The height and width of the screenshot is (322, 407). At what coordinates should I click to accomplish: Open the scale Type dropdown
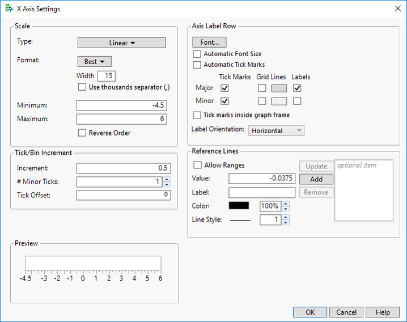(121, 43)
